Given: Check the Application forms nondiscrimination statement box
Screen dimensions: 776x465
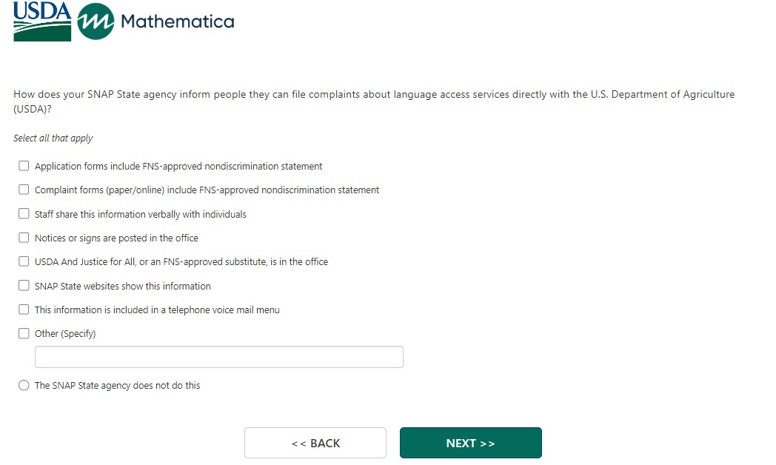Looking at the screenshot, I should [24, 166].
